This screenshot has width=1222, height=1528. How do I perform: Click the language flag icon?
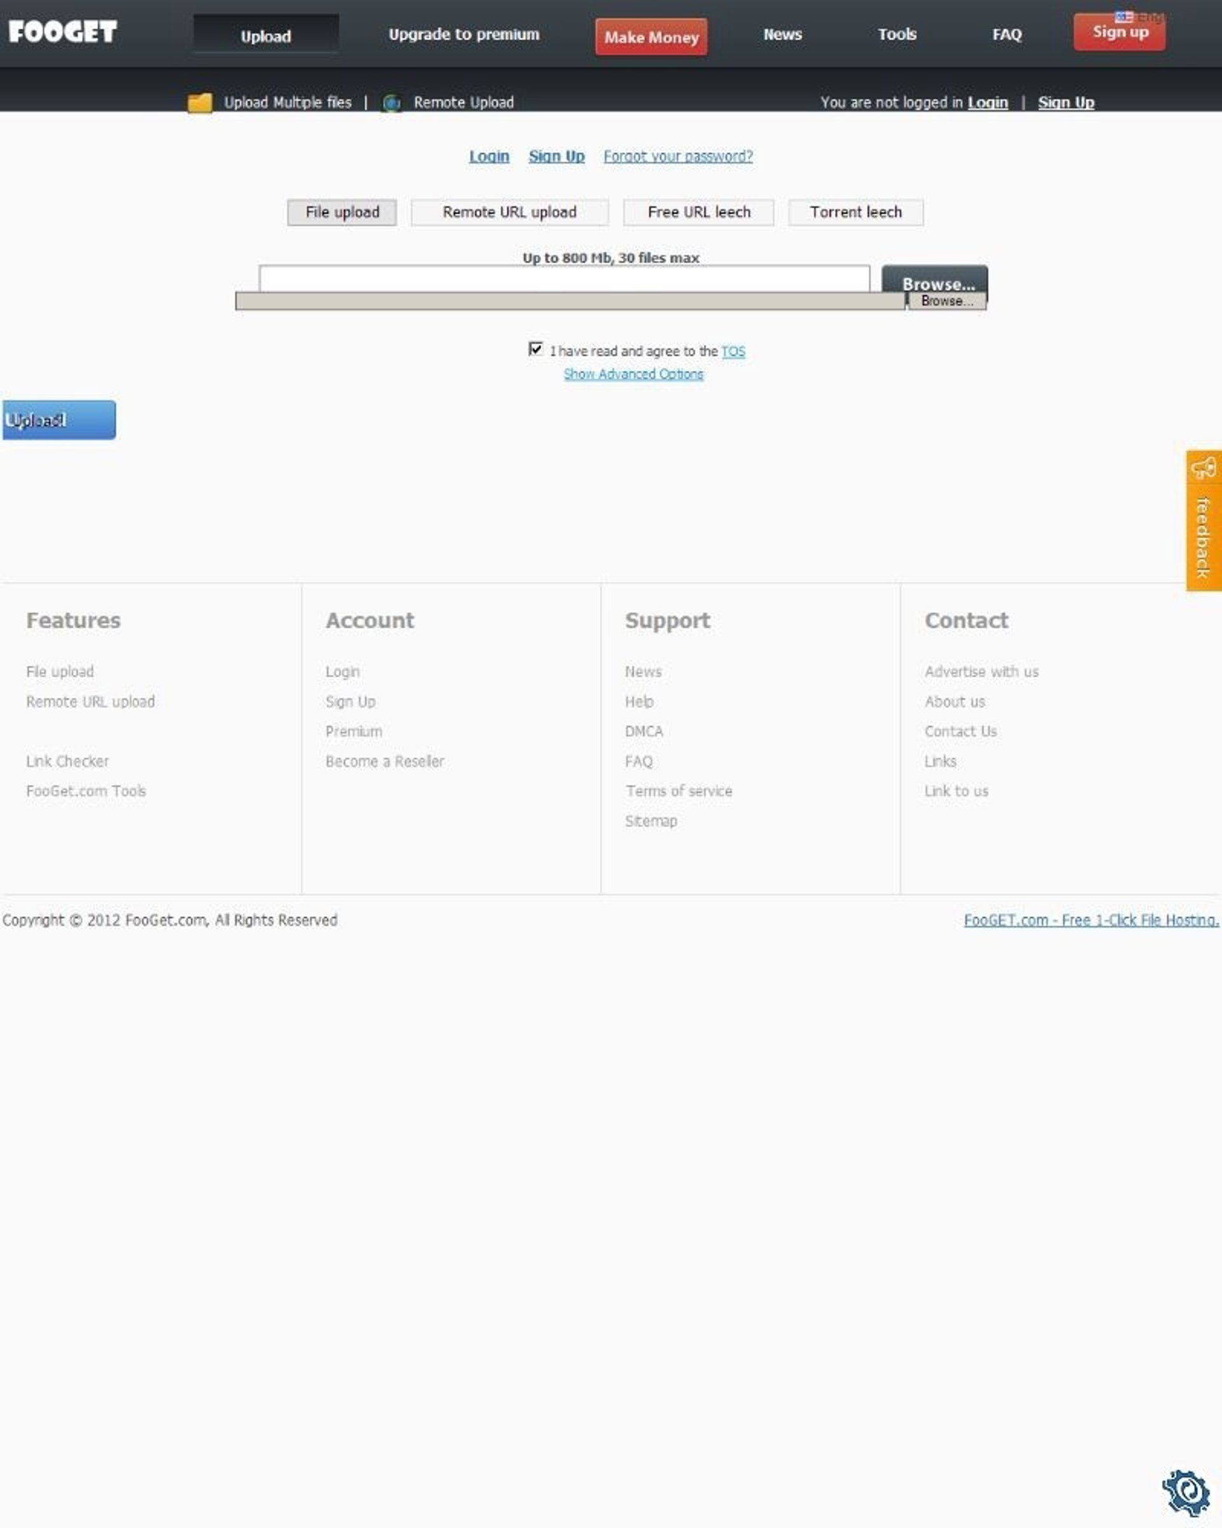[1123, 17]
